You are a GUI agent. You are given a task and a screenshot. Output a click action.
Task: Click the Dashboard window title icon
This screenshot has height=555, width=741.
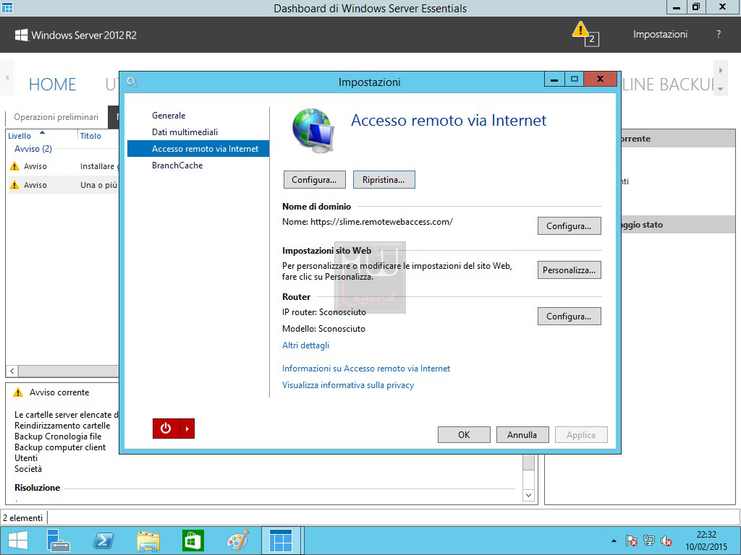pos(7,7)
